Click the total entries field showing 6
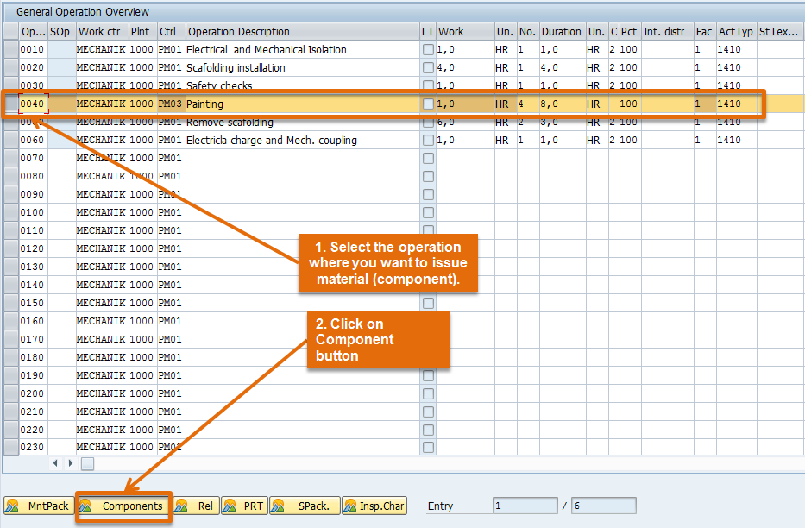 pos(603,505)
